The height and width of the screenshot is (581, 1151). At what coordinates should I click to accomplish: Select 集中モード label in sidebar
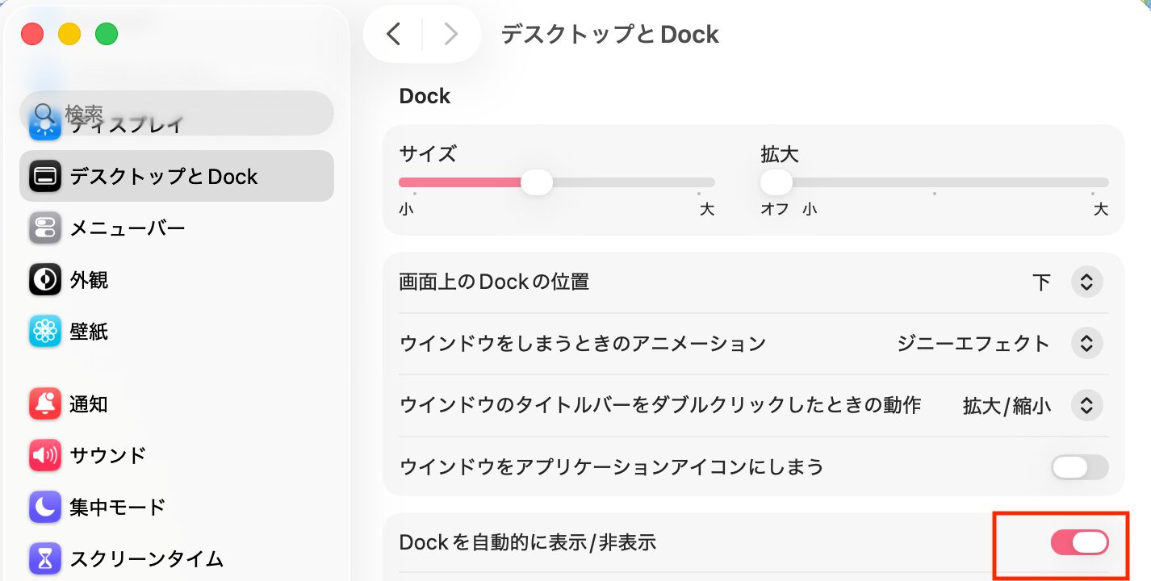pos(117,507)
